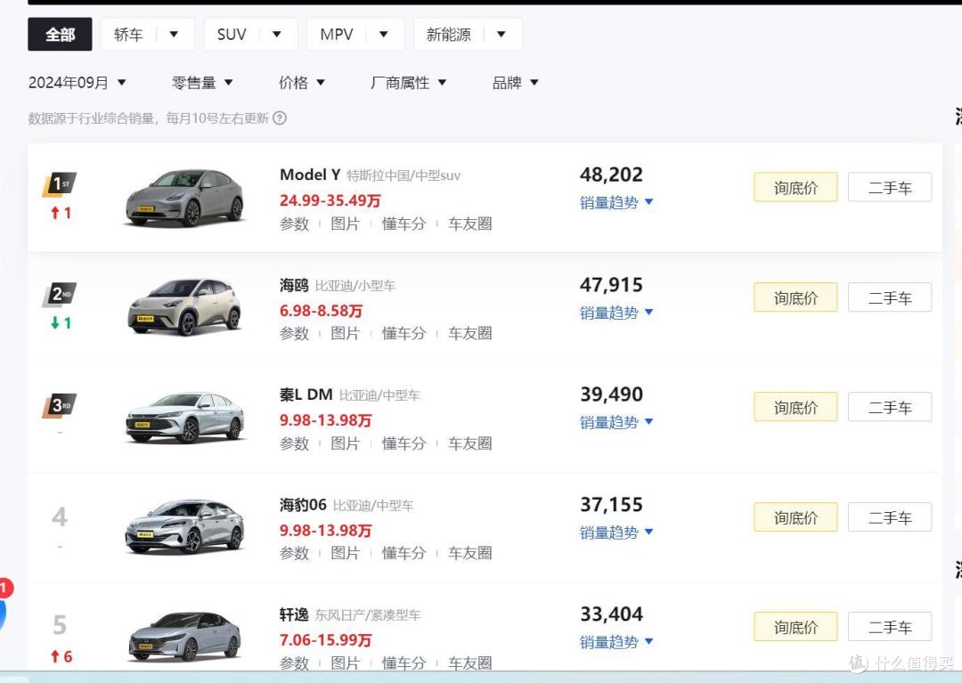Click 询底价 for 轩逸
The height and width of the screenshot is (683, 962).
(795, 627)
